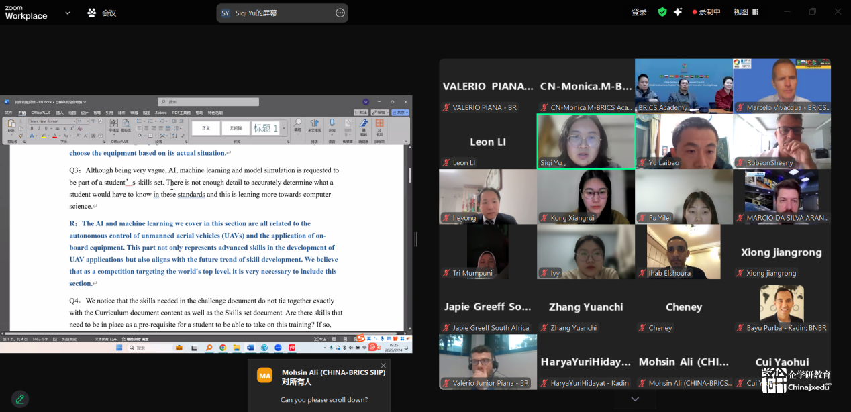
Task: Open more options for Siqi Yu's screen share
Action: 340,13
